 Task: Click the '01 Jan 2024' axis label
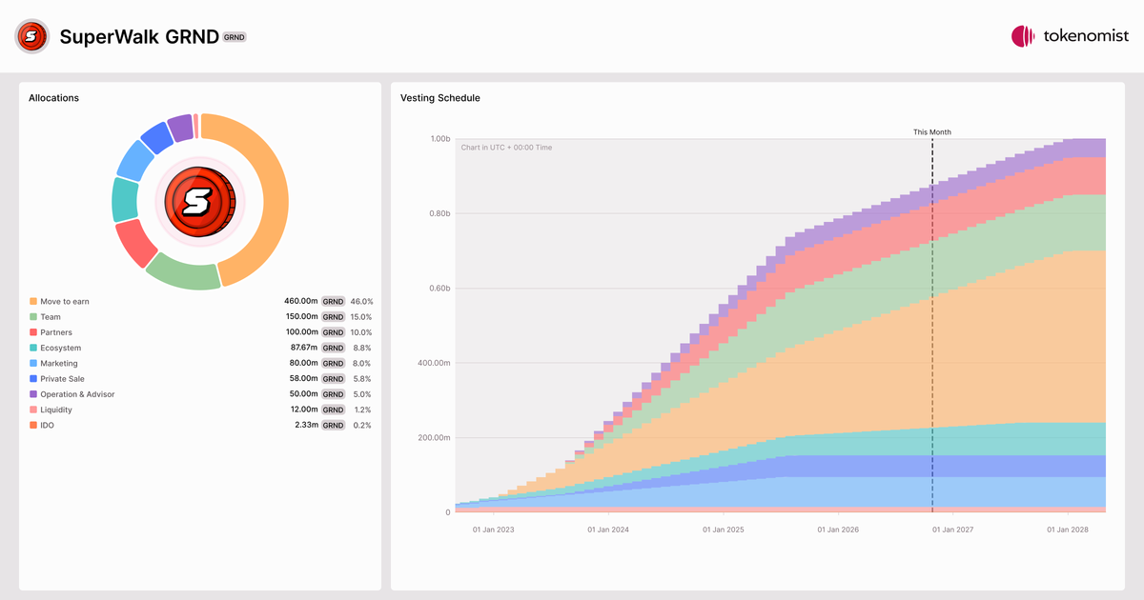click(607, 530)
